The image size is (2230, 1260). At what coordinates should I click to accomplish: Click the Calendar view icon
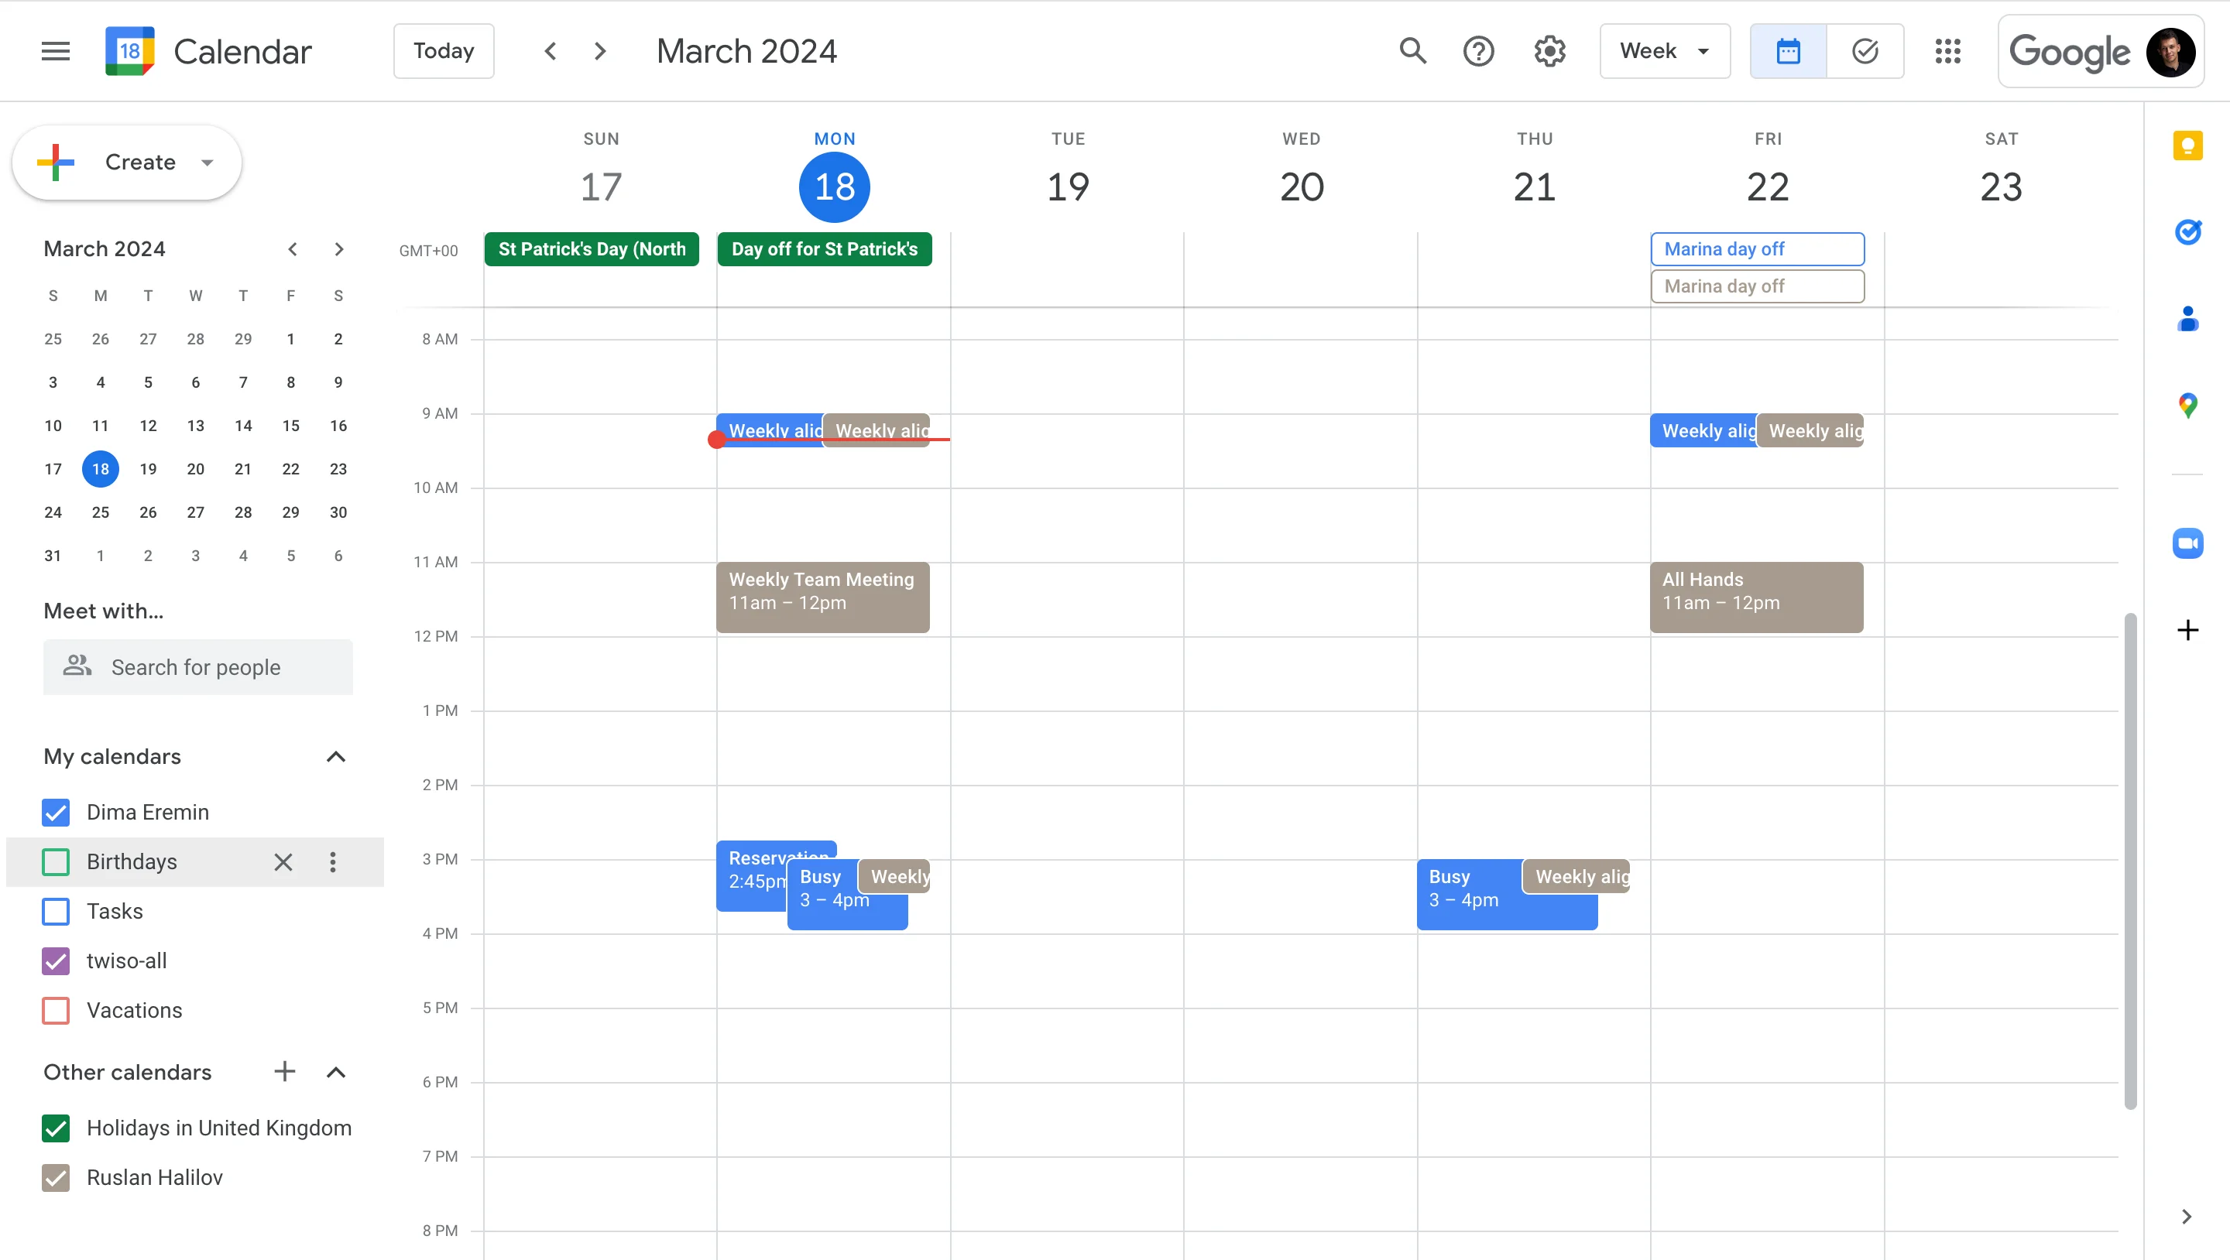point(1787,50)
